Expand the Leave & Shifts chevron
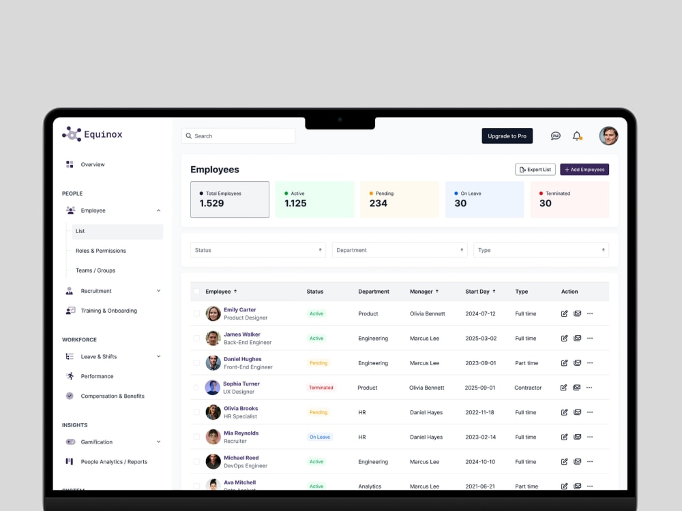Image resolution: width=682 pixels, height=511 pixels. point(158,356)
